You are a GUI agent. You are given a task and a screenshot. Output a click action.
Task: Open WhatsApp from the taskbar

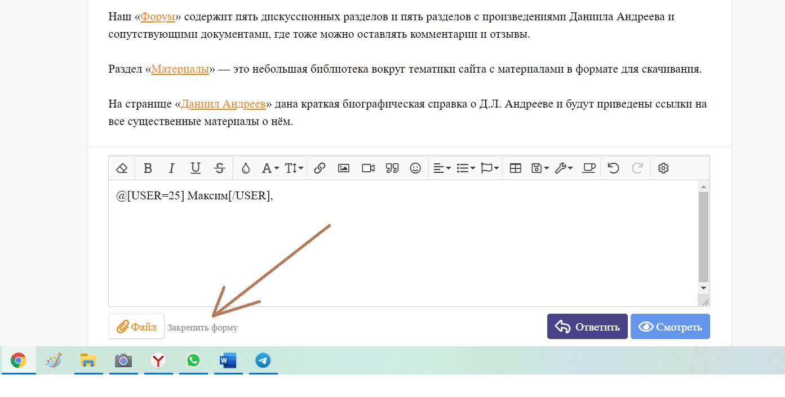tap(193, 360)
